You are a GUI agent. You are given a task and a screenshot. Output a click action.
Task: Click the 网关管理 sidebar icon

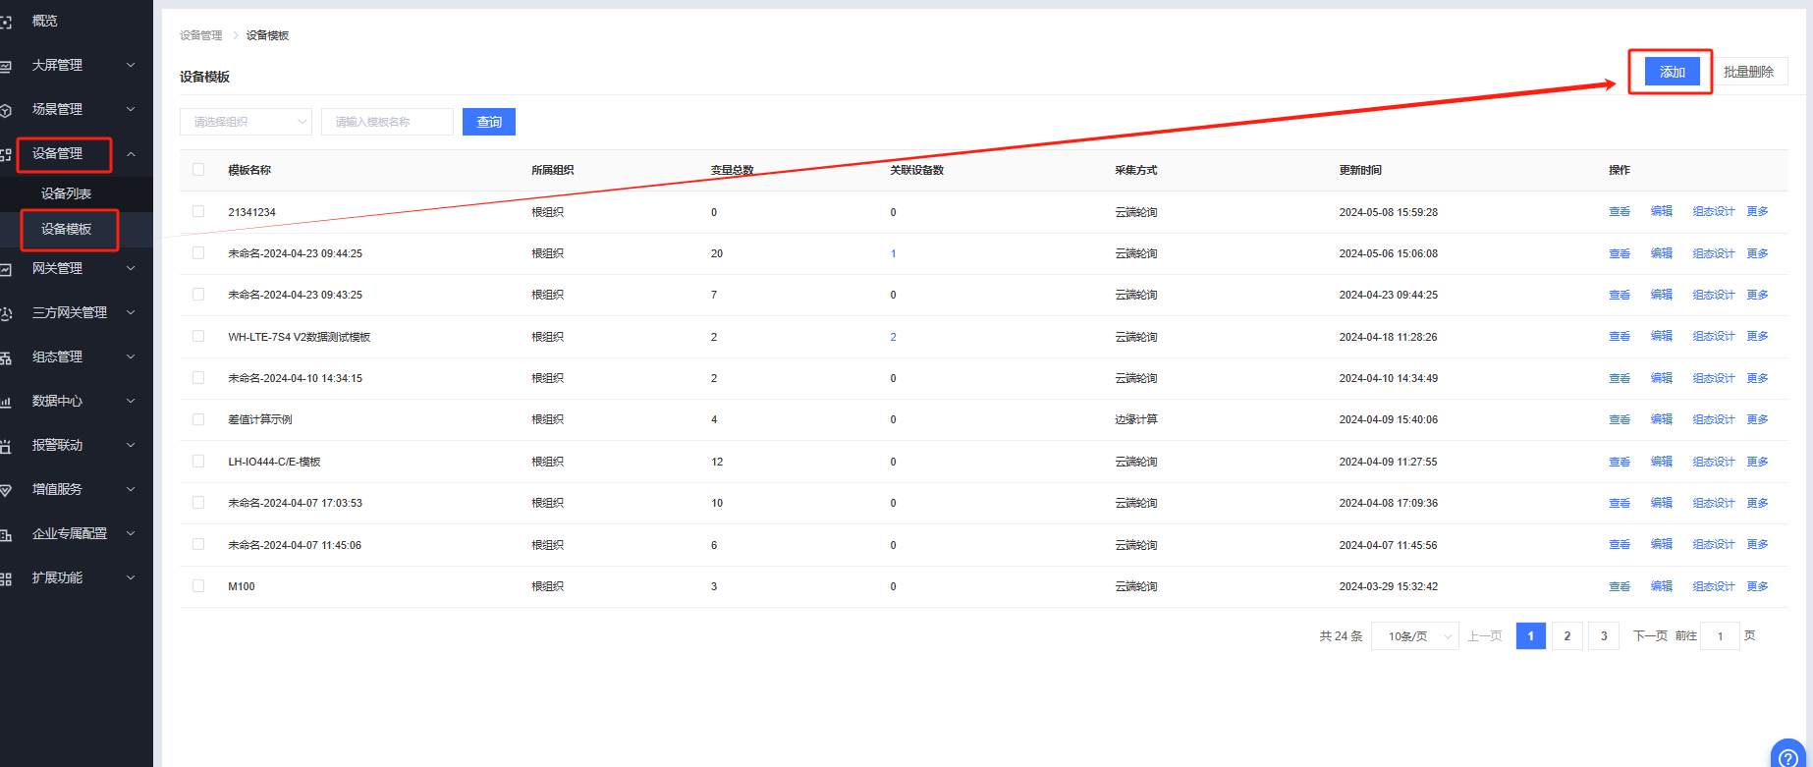6,269
